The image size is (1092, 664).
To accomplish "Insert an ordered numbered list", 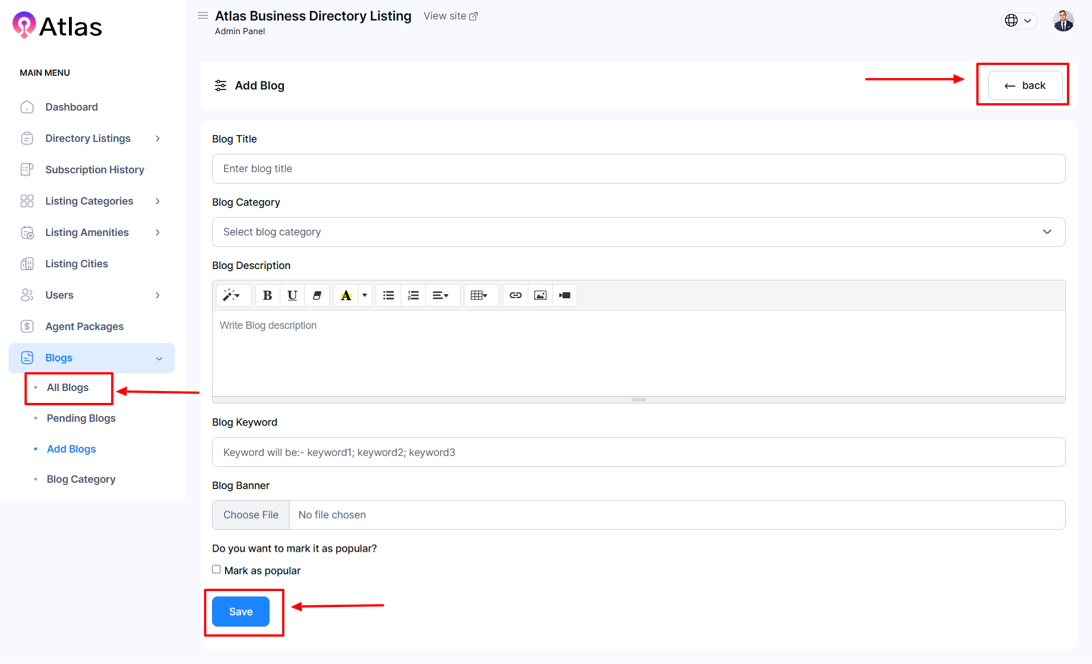I will (x=413, y=295).
